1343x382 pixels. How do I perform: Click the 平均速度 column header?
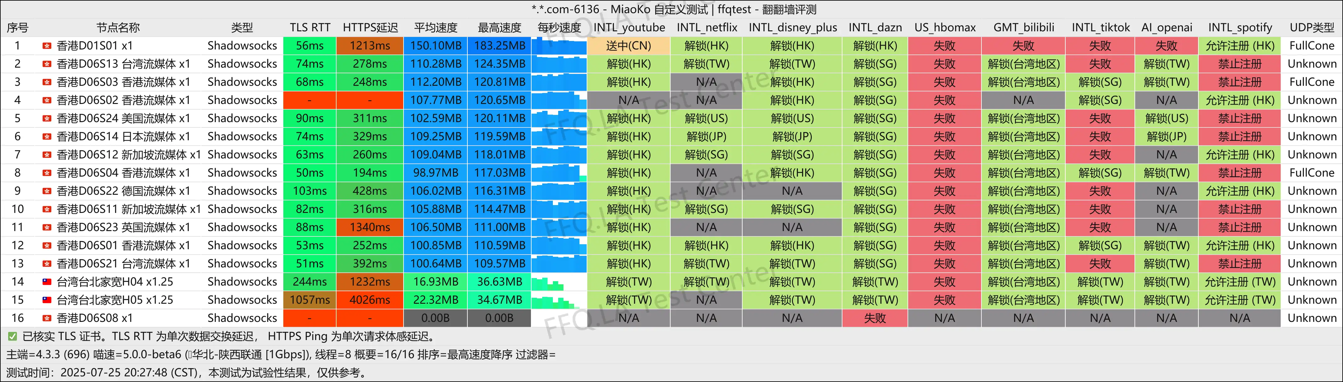(436, 28)
